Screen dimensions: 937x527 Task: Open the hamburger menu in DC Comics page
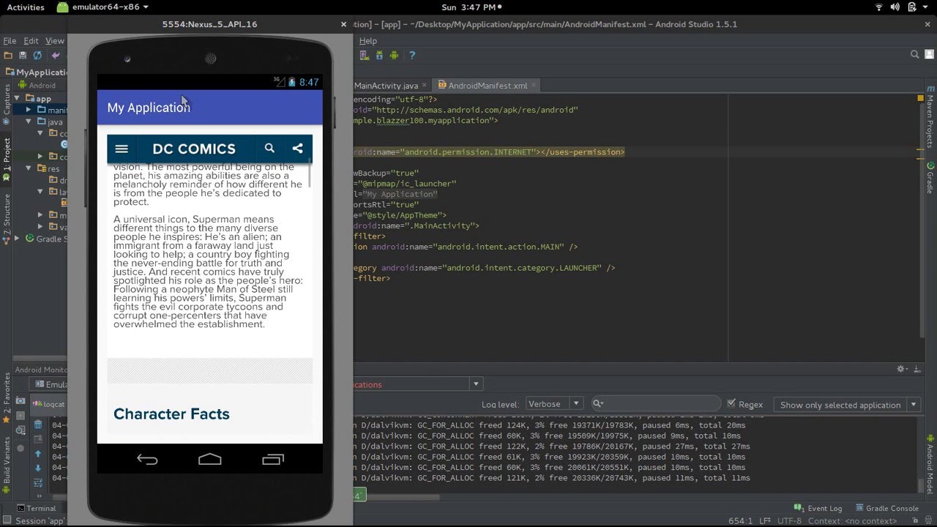click(x=122, y=149)
